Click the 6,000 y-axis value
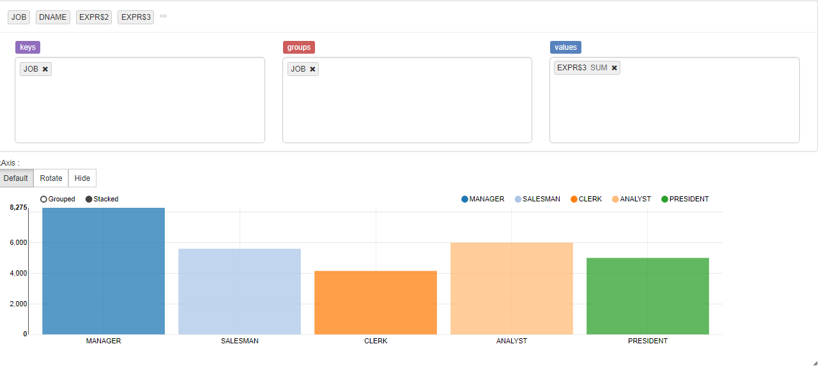 [x=19, y=243]
